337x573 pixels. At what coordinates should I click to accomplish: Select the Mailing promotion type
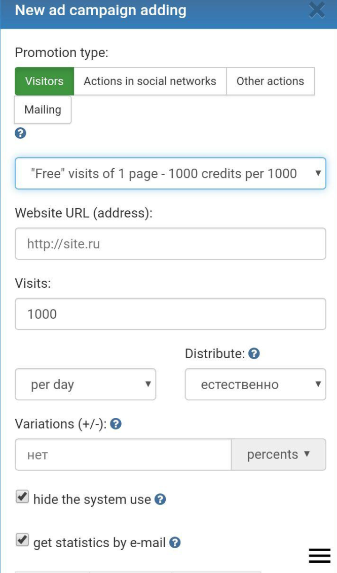(x=43, y=110)
